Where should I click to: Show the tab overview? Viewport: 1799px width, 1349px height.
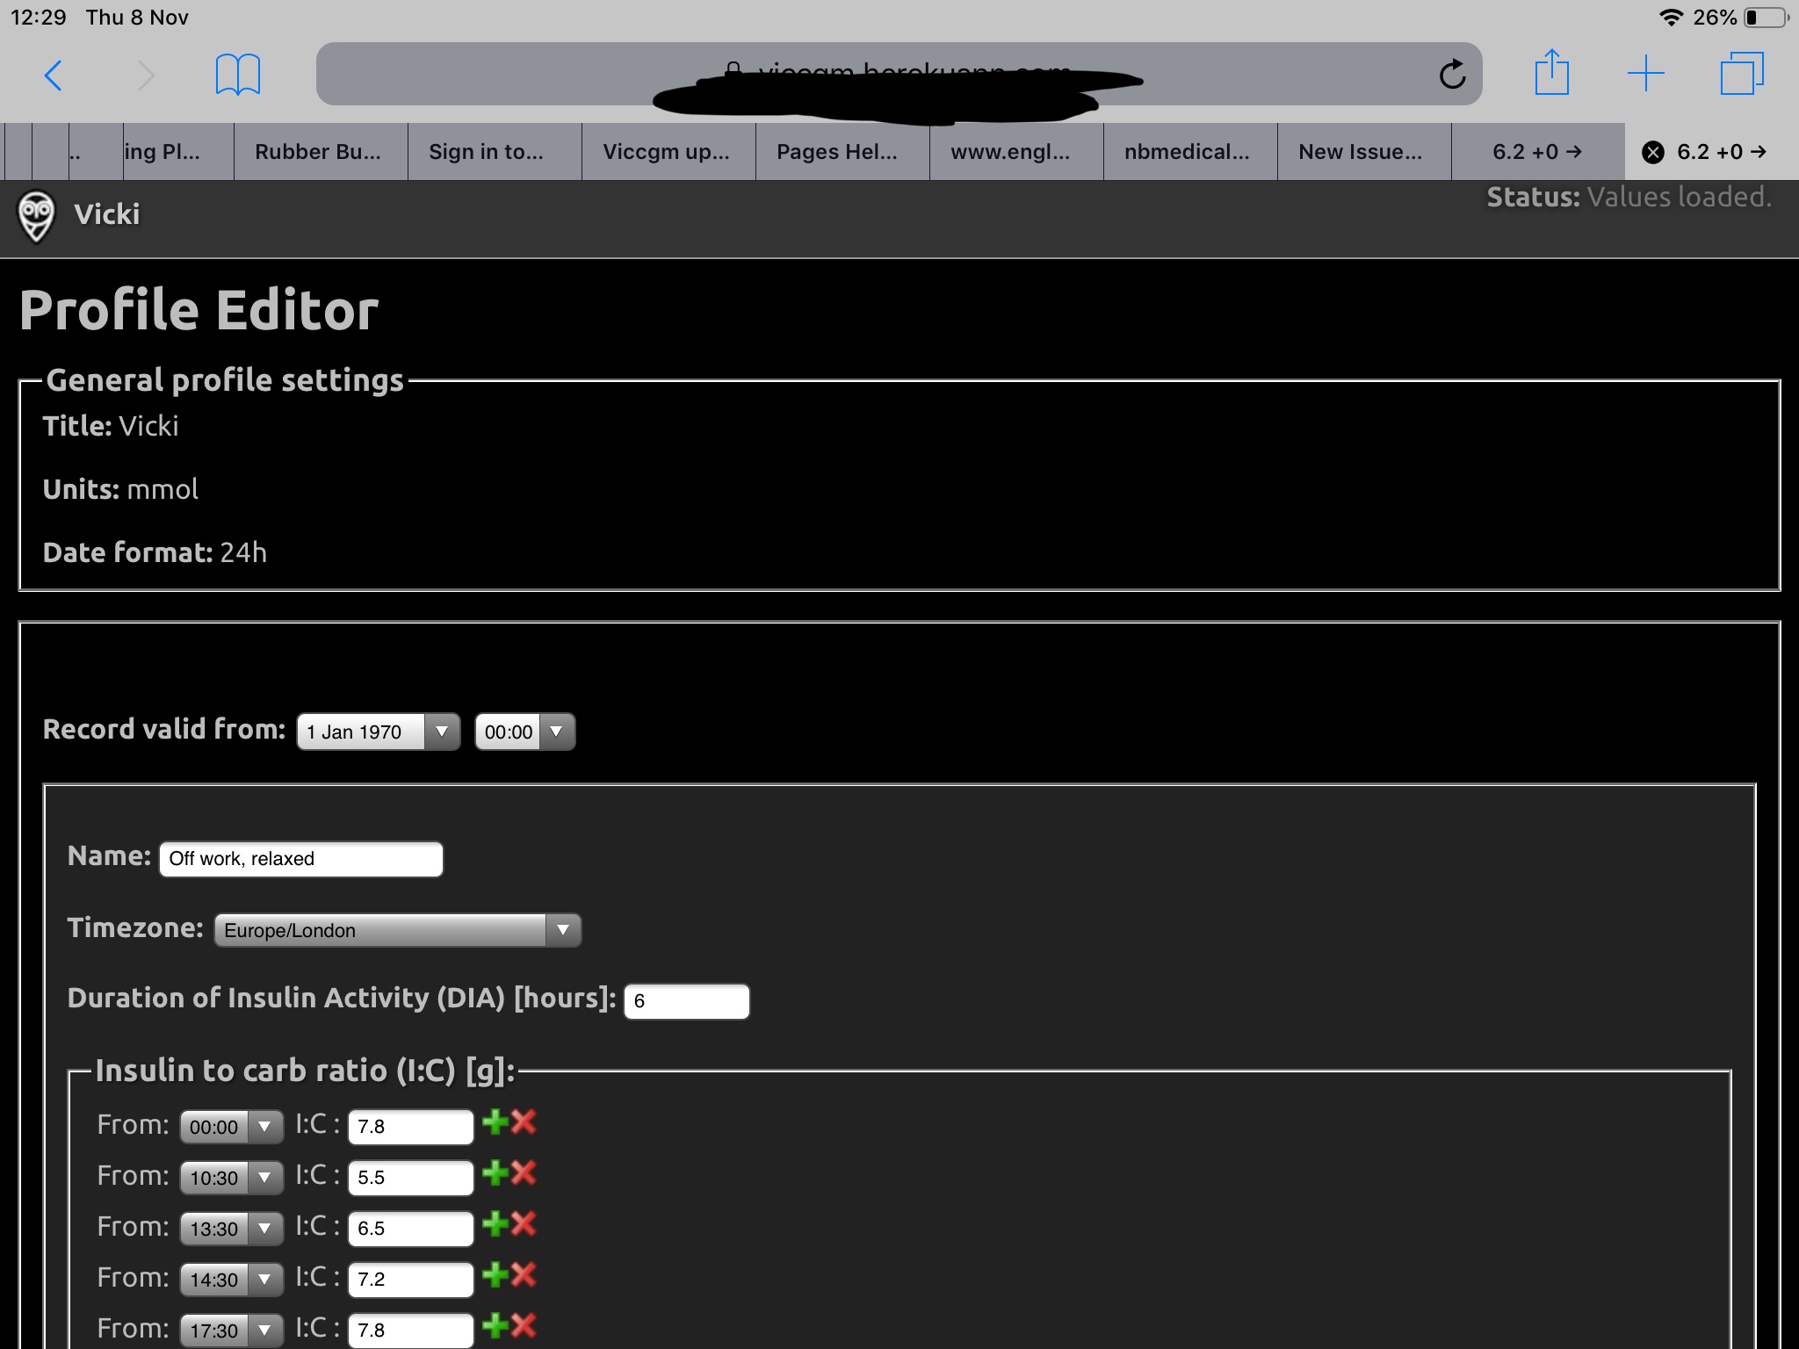[1742, 73]
